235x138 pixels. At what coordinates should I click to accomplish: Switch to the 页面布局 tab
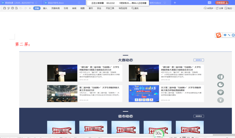tap(56, 8)
